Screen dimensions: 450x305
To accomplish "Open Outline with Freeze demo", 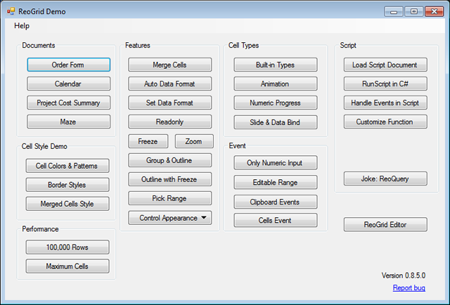I will click(x=170, y=179).
